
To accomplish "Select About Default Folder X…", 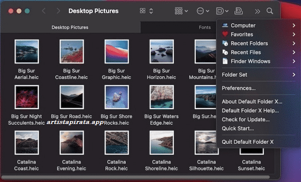I will 258,102.
